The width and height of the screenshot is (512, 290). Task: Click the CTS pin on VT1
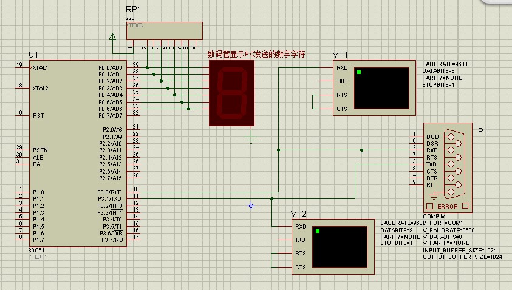(x=341, y=109)
